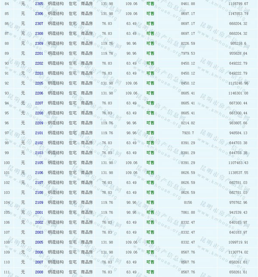Click the 2005 room link
Viewport: 258px width, 277px height.
pyautogui.click(x=39, y=242)
